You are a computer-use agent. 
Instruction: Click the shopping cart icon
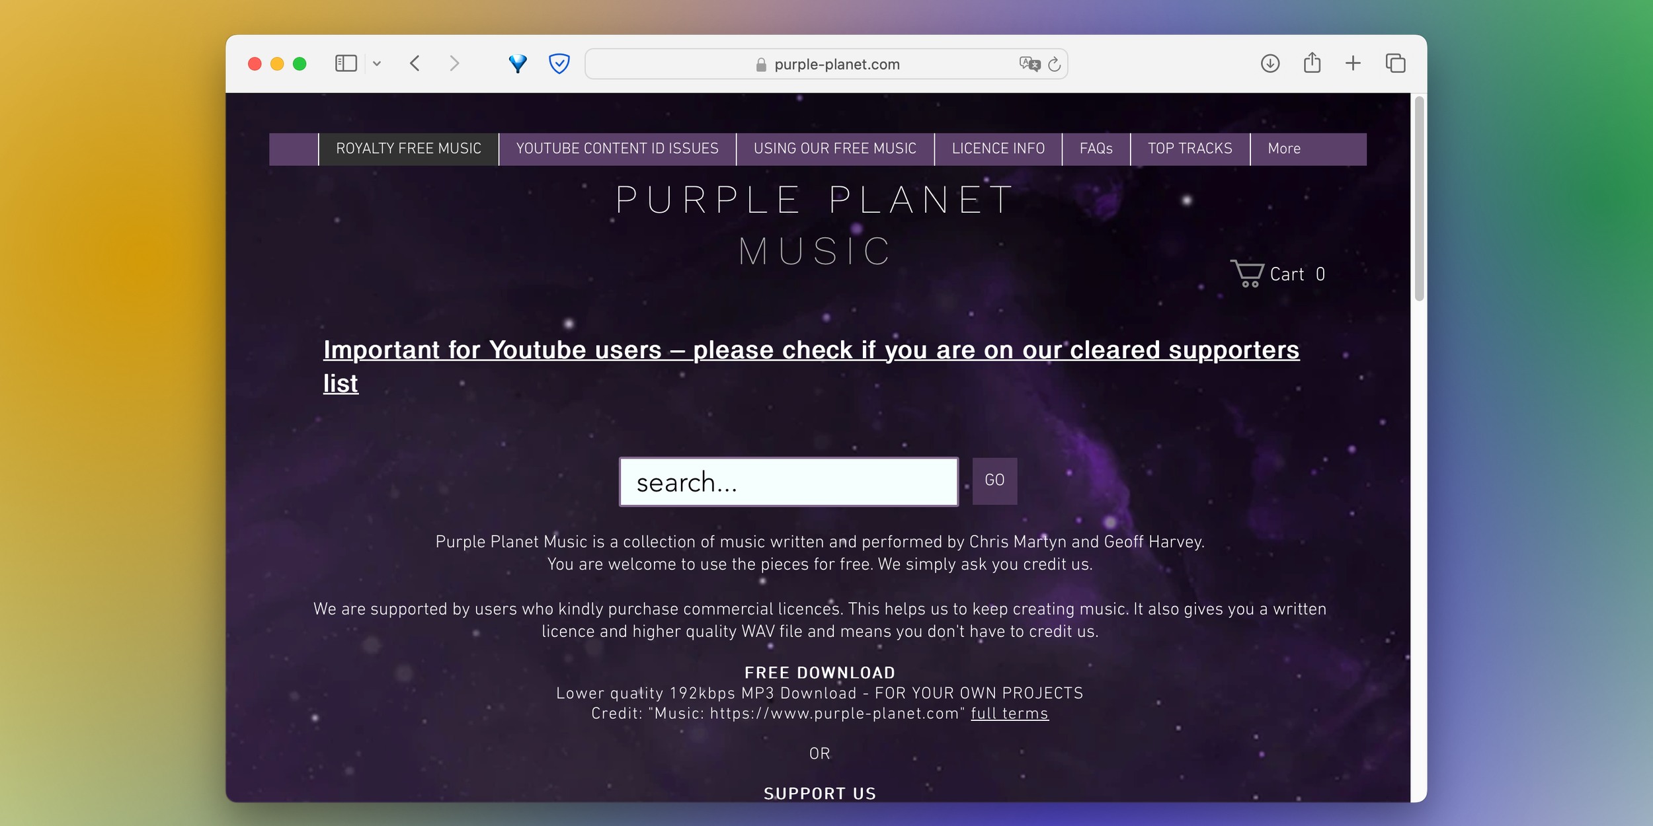click(x=1247, y=274)
